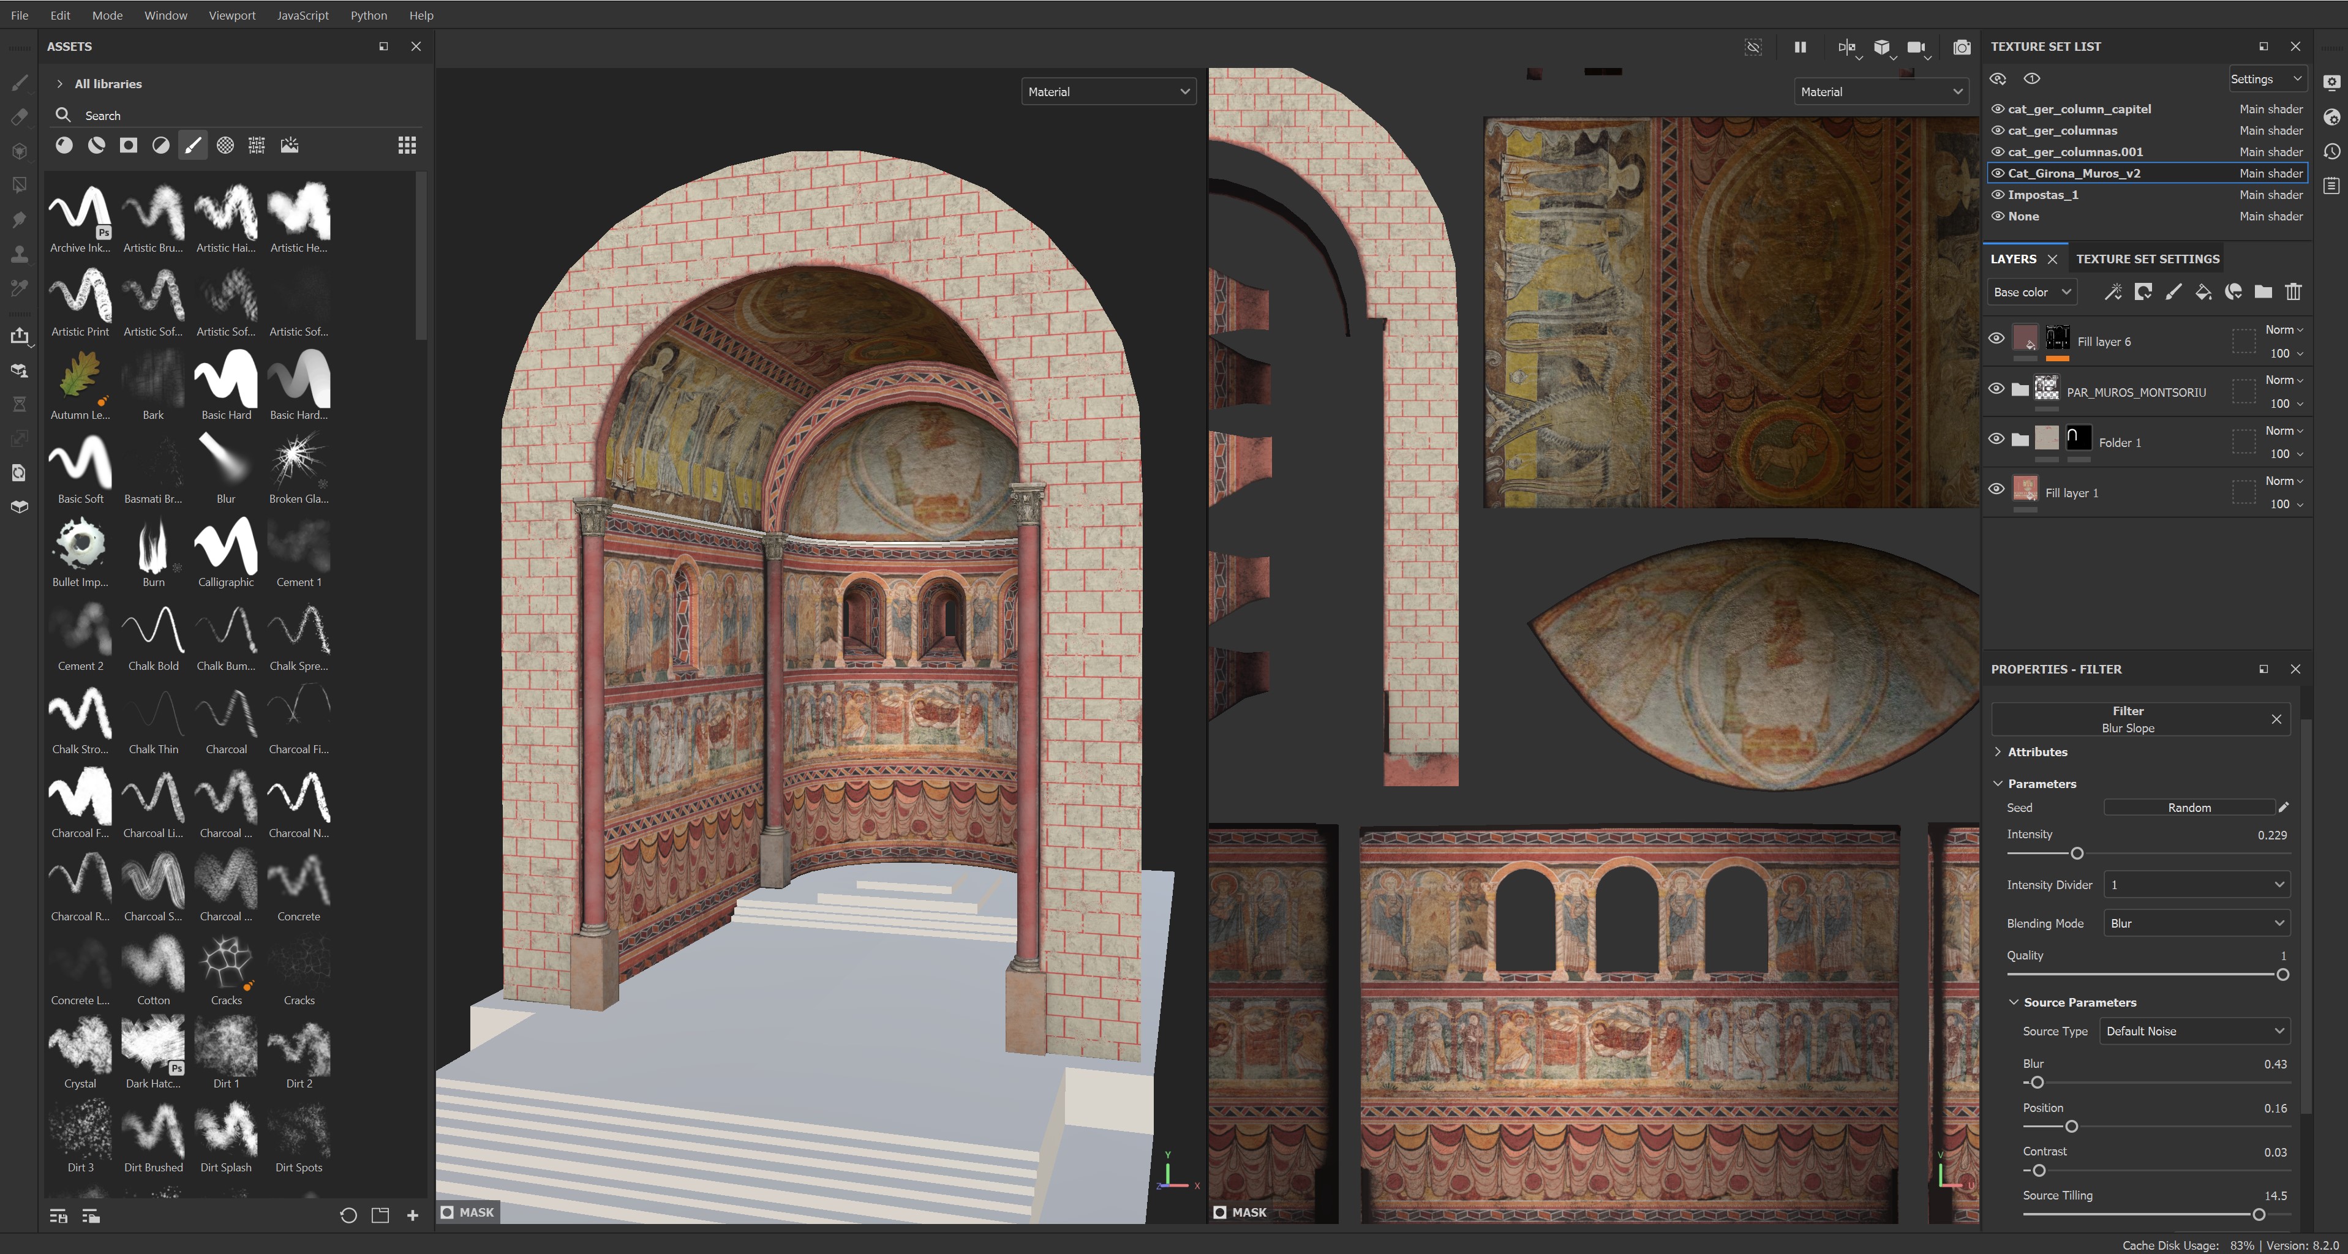
Task: Add a fill layer with bucket icon
Action: (x=2203, y=291)
